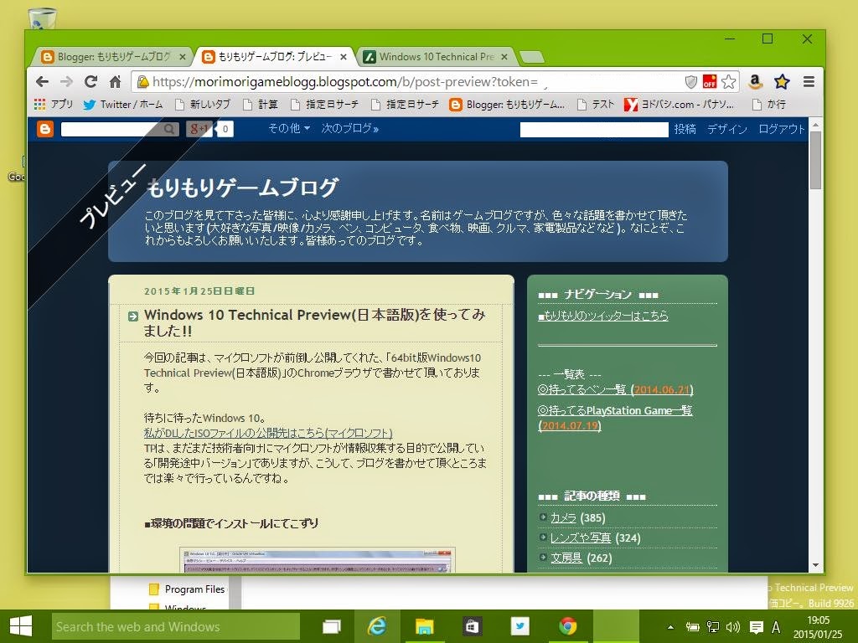Open the Chrome hamburger menu
The height and width of the screenshot is (643, 858).
pos(809,82)
